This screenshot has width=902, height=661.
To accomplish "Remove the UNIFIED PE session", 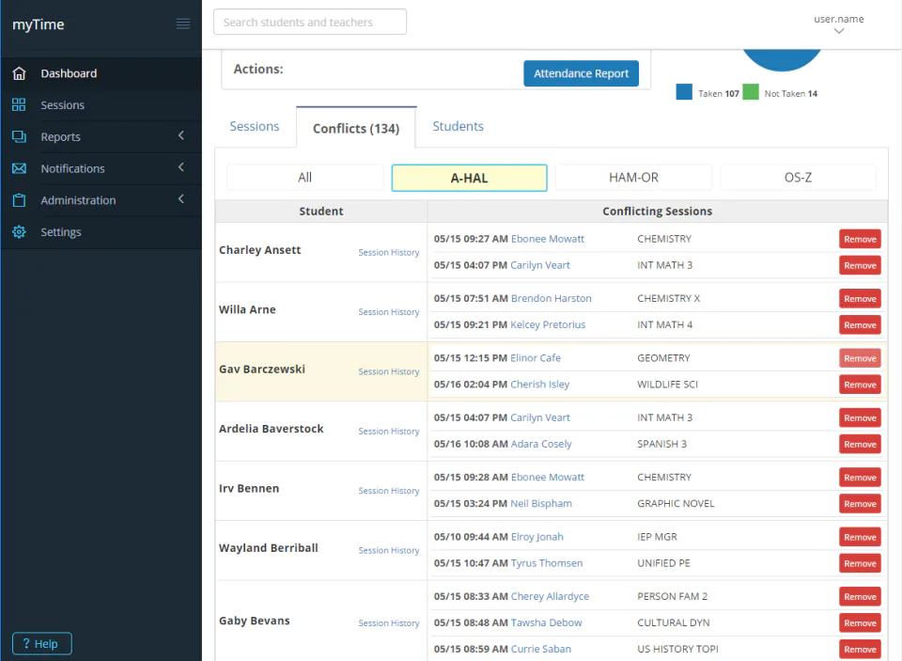I will (x=860, y=563).
